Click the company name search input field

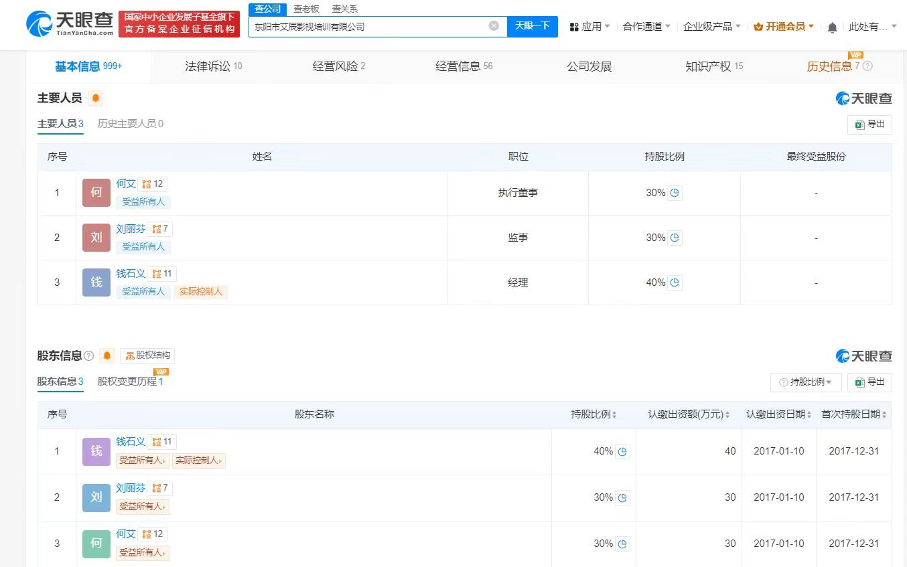click(368, 25)
